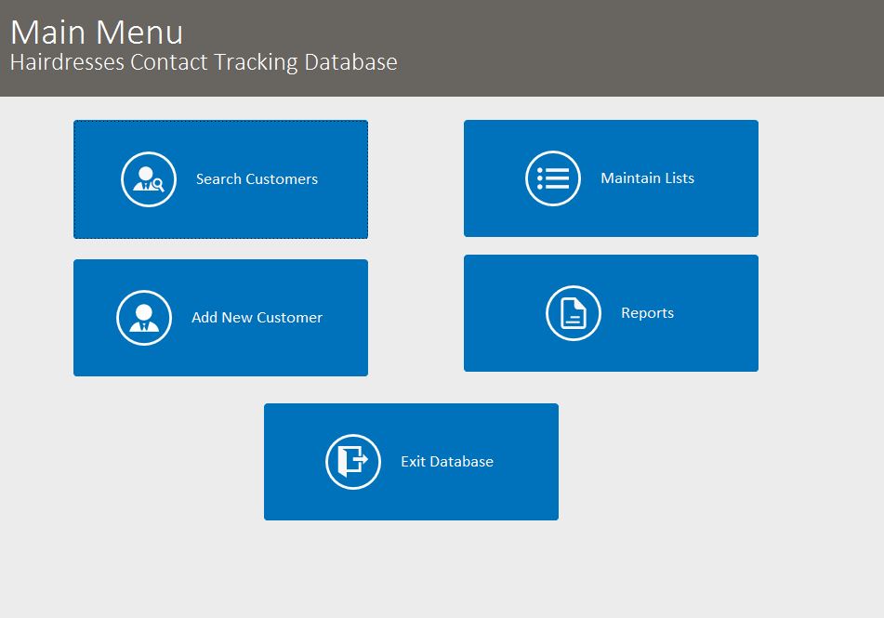
Task: Click the Hairdresses Contact Tracking Database subtitle
Action: [x=204, y=62]
